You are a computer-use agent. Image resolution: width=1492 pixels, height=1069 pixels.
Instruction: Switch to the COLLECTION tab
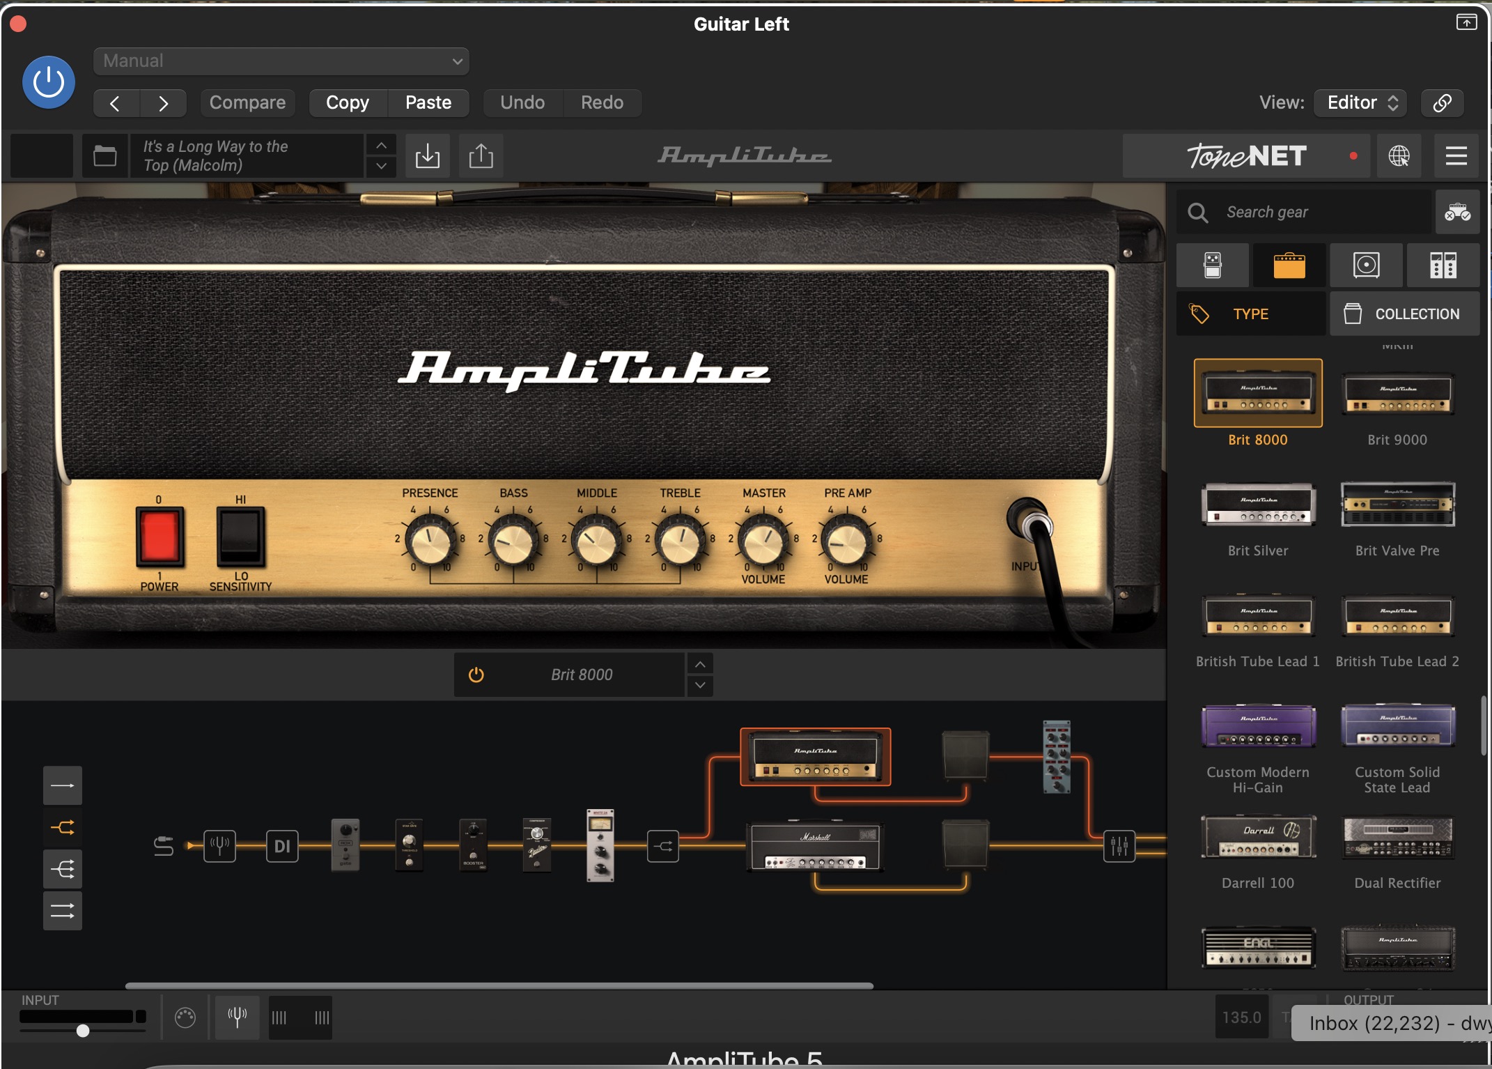point(1404,314)
